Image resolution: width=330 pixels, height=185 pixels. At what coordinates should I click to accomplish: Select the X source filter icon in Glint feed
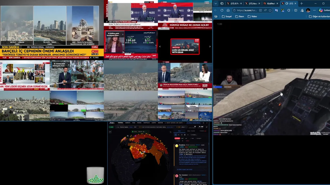[179, 135]
